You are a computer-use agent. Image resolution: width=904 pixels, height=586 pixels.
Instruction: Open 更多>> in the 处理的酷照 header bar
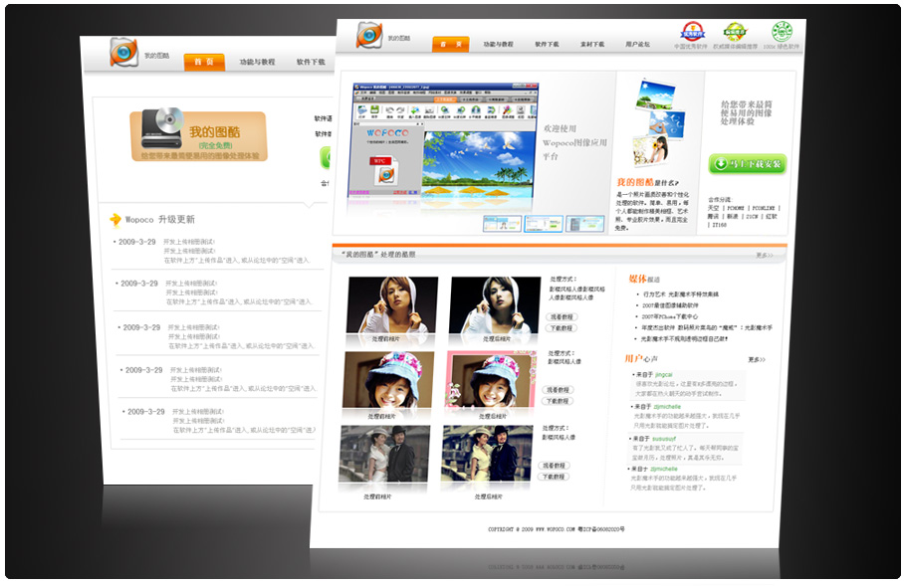click(x=765, y=256)
